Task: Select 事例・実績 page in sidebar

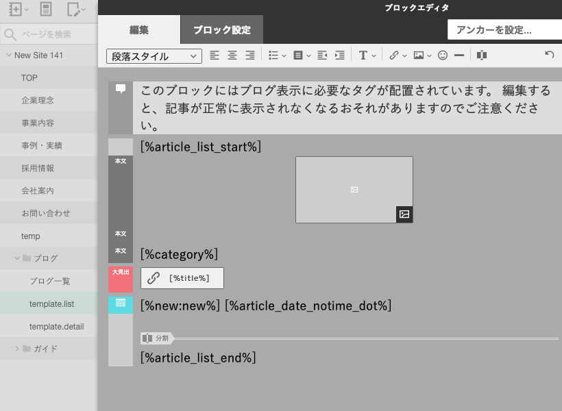Action: pos(49,145)
